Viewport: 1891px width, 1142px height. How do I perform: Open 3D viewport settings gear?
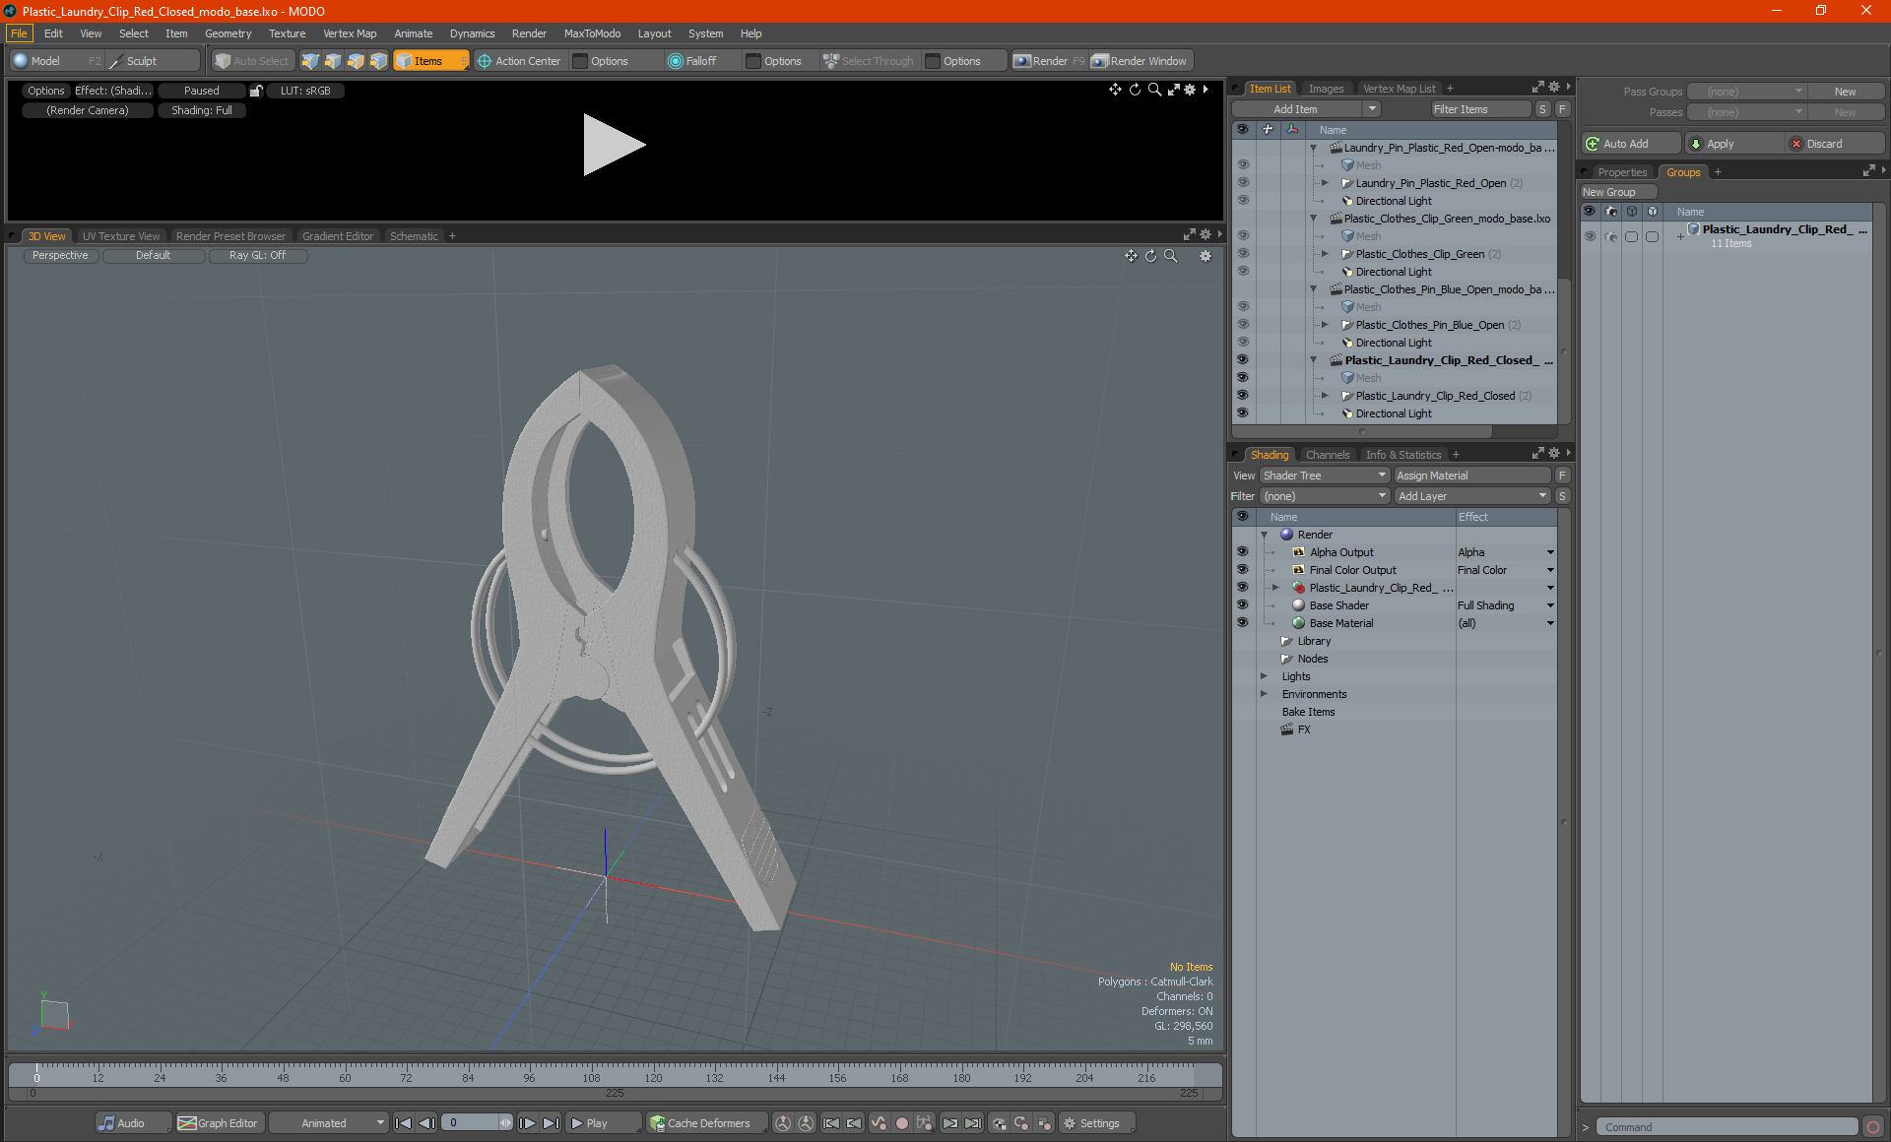click(x=1205, y=256)
